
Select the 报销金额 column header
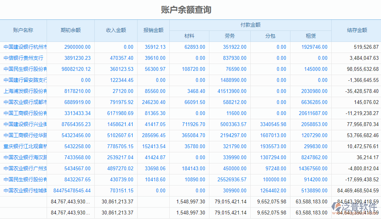(x=153, y=30)
